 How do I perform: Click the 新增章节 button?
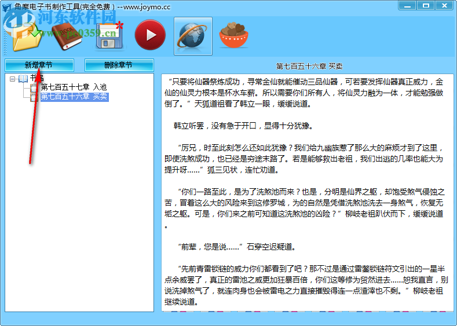pos(39,65)
